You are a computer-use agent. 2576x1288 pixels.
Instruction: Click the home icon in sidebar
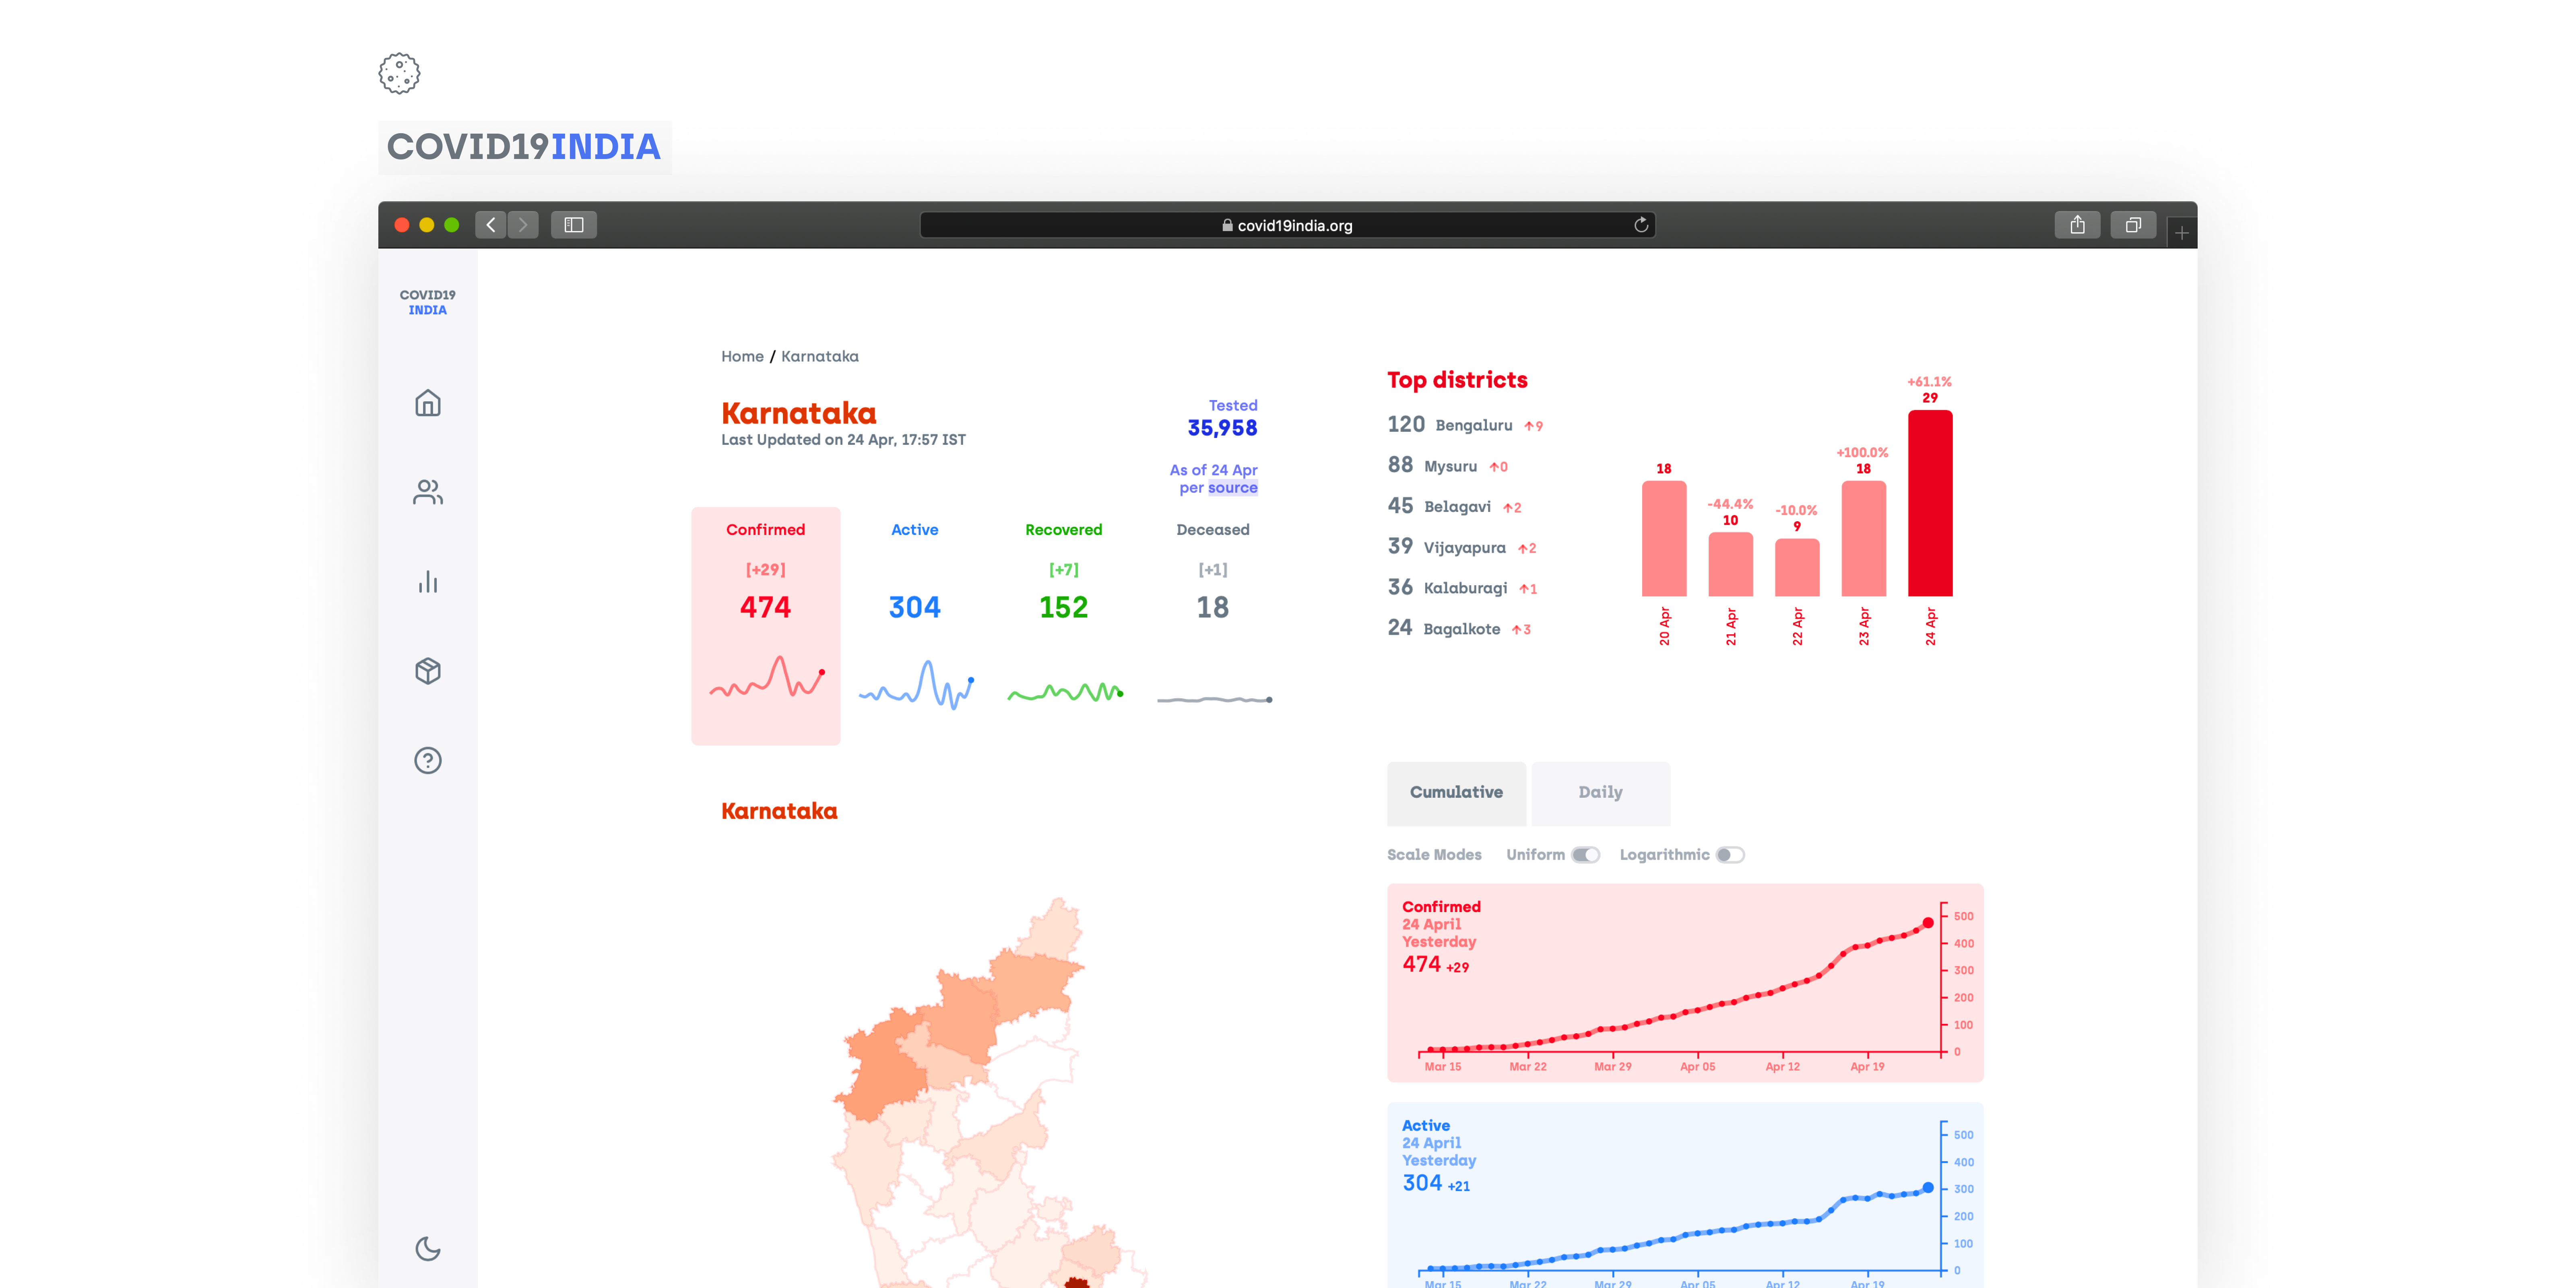[x=427, y=403]
